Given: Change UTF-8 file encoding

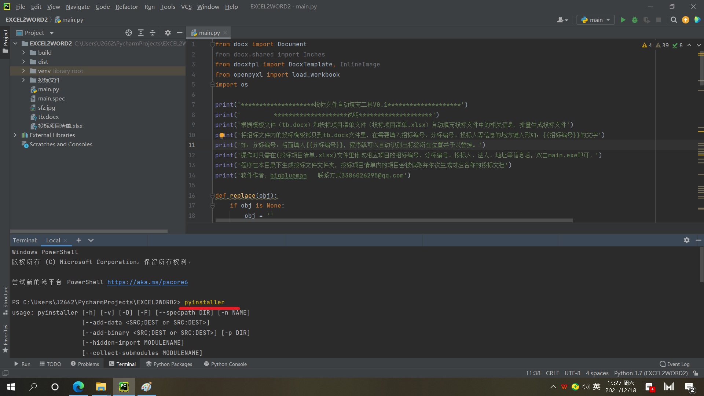Looking at the screenshot, I should click(572, 373).
